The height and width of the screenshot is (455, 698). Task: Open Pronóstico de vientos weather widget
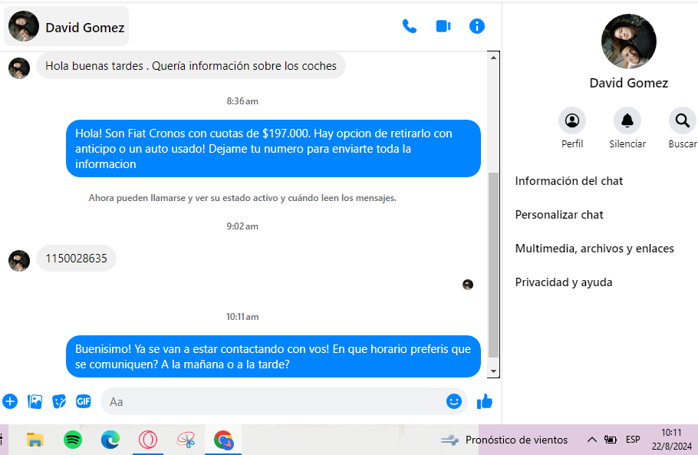tap(505, 440)
